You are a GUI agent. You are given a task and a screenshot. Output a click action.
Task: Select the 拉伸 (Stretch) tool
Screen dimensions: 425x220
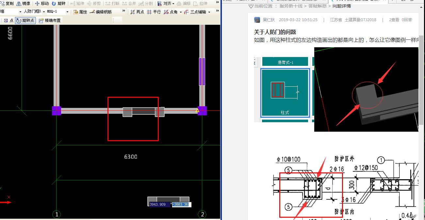(x=200, y=4)
